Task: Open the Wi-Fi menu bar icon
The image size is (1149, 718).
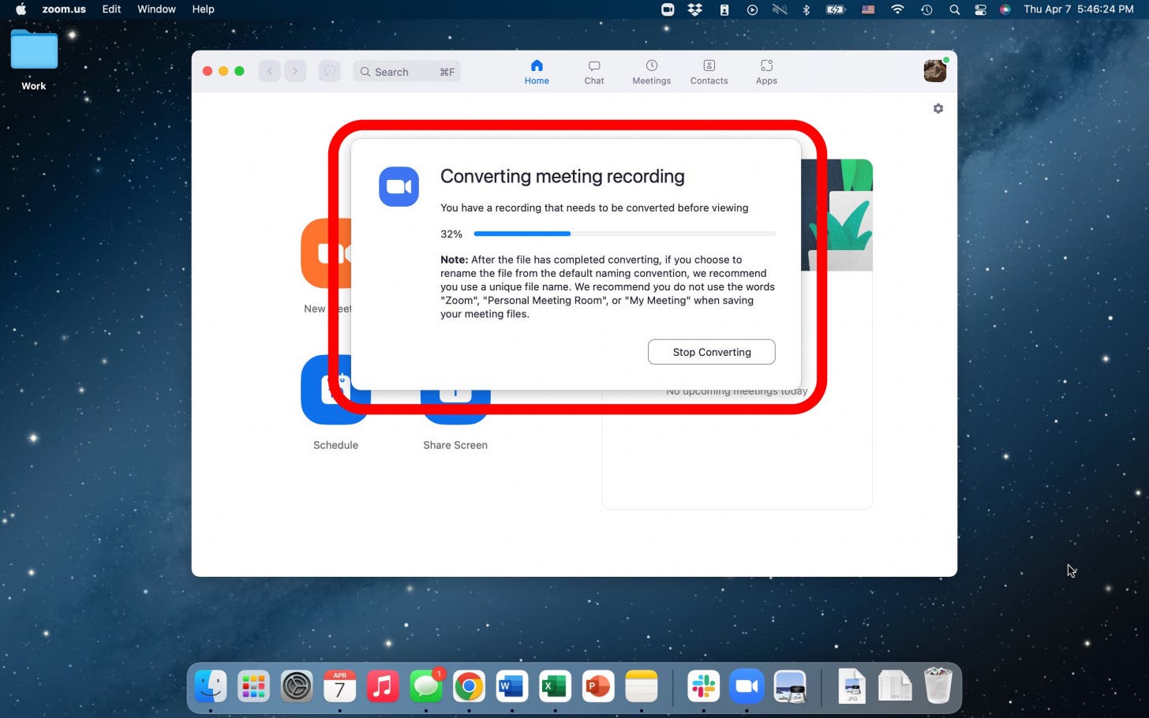Action: coord(897,9)
